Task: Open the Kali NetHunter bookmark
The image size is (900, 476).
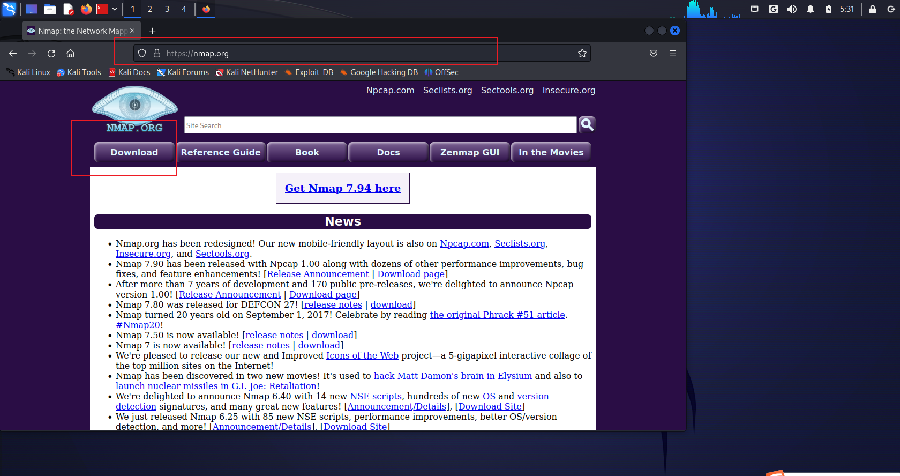Action: coord(247,72)
